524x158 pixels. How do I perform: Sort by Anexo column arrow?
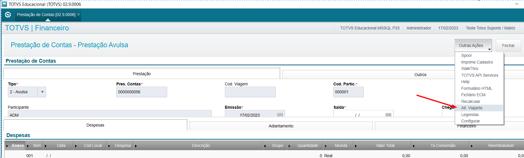(x=7, y=146)
